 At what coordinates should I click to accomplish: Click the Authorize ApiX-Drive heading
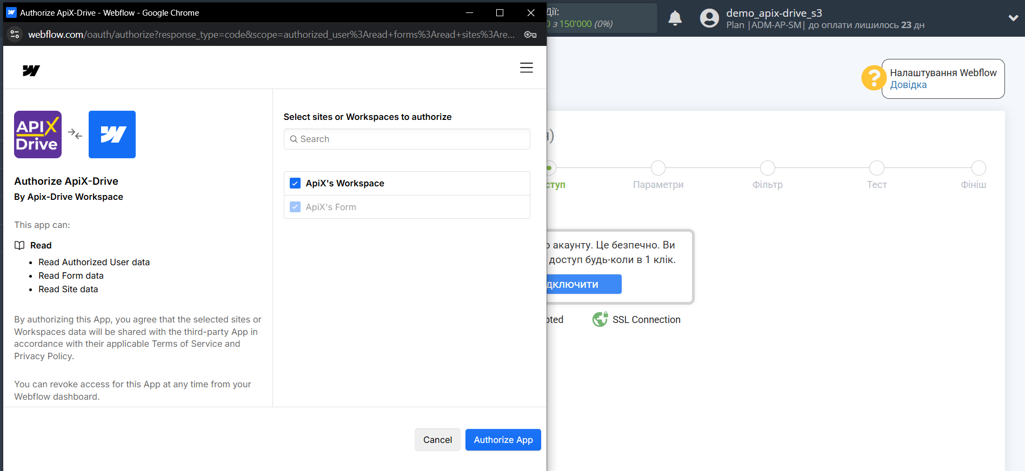[66, 181]
